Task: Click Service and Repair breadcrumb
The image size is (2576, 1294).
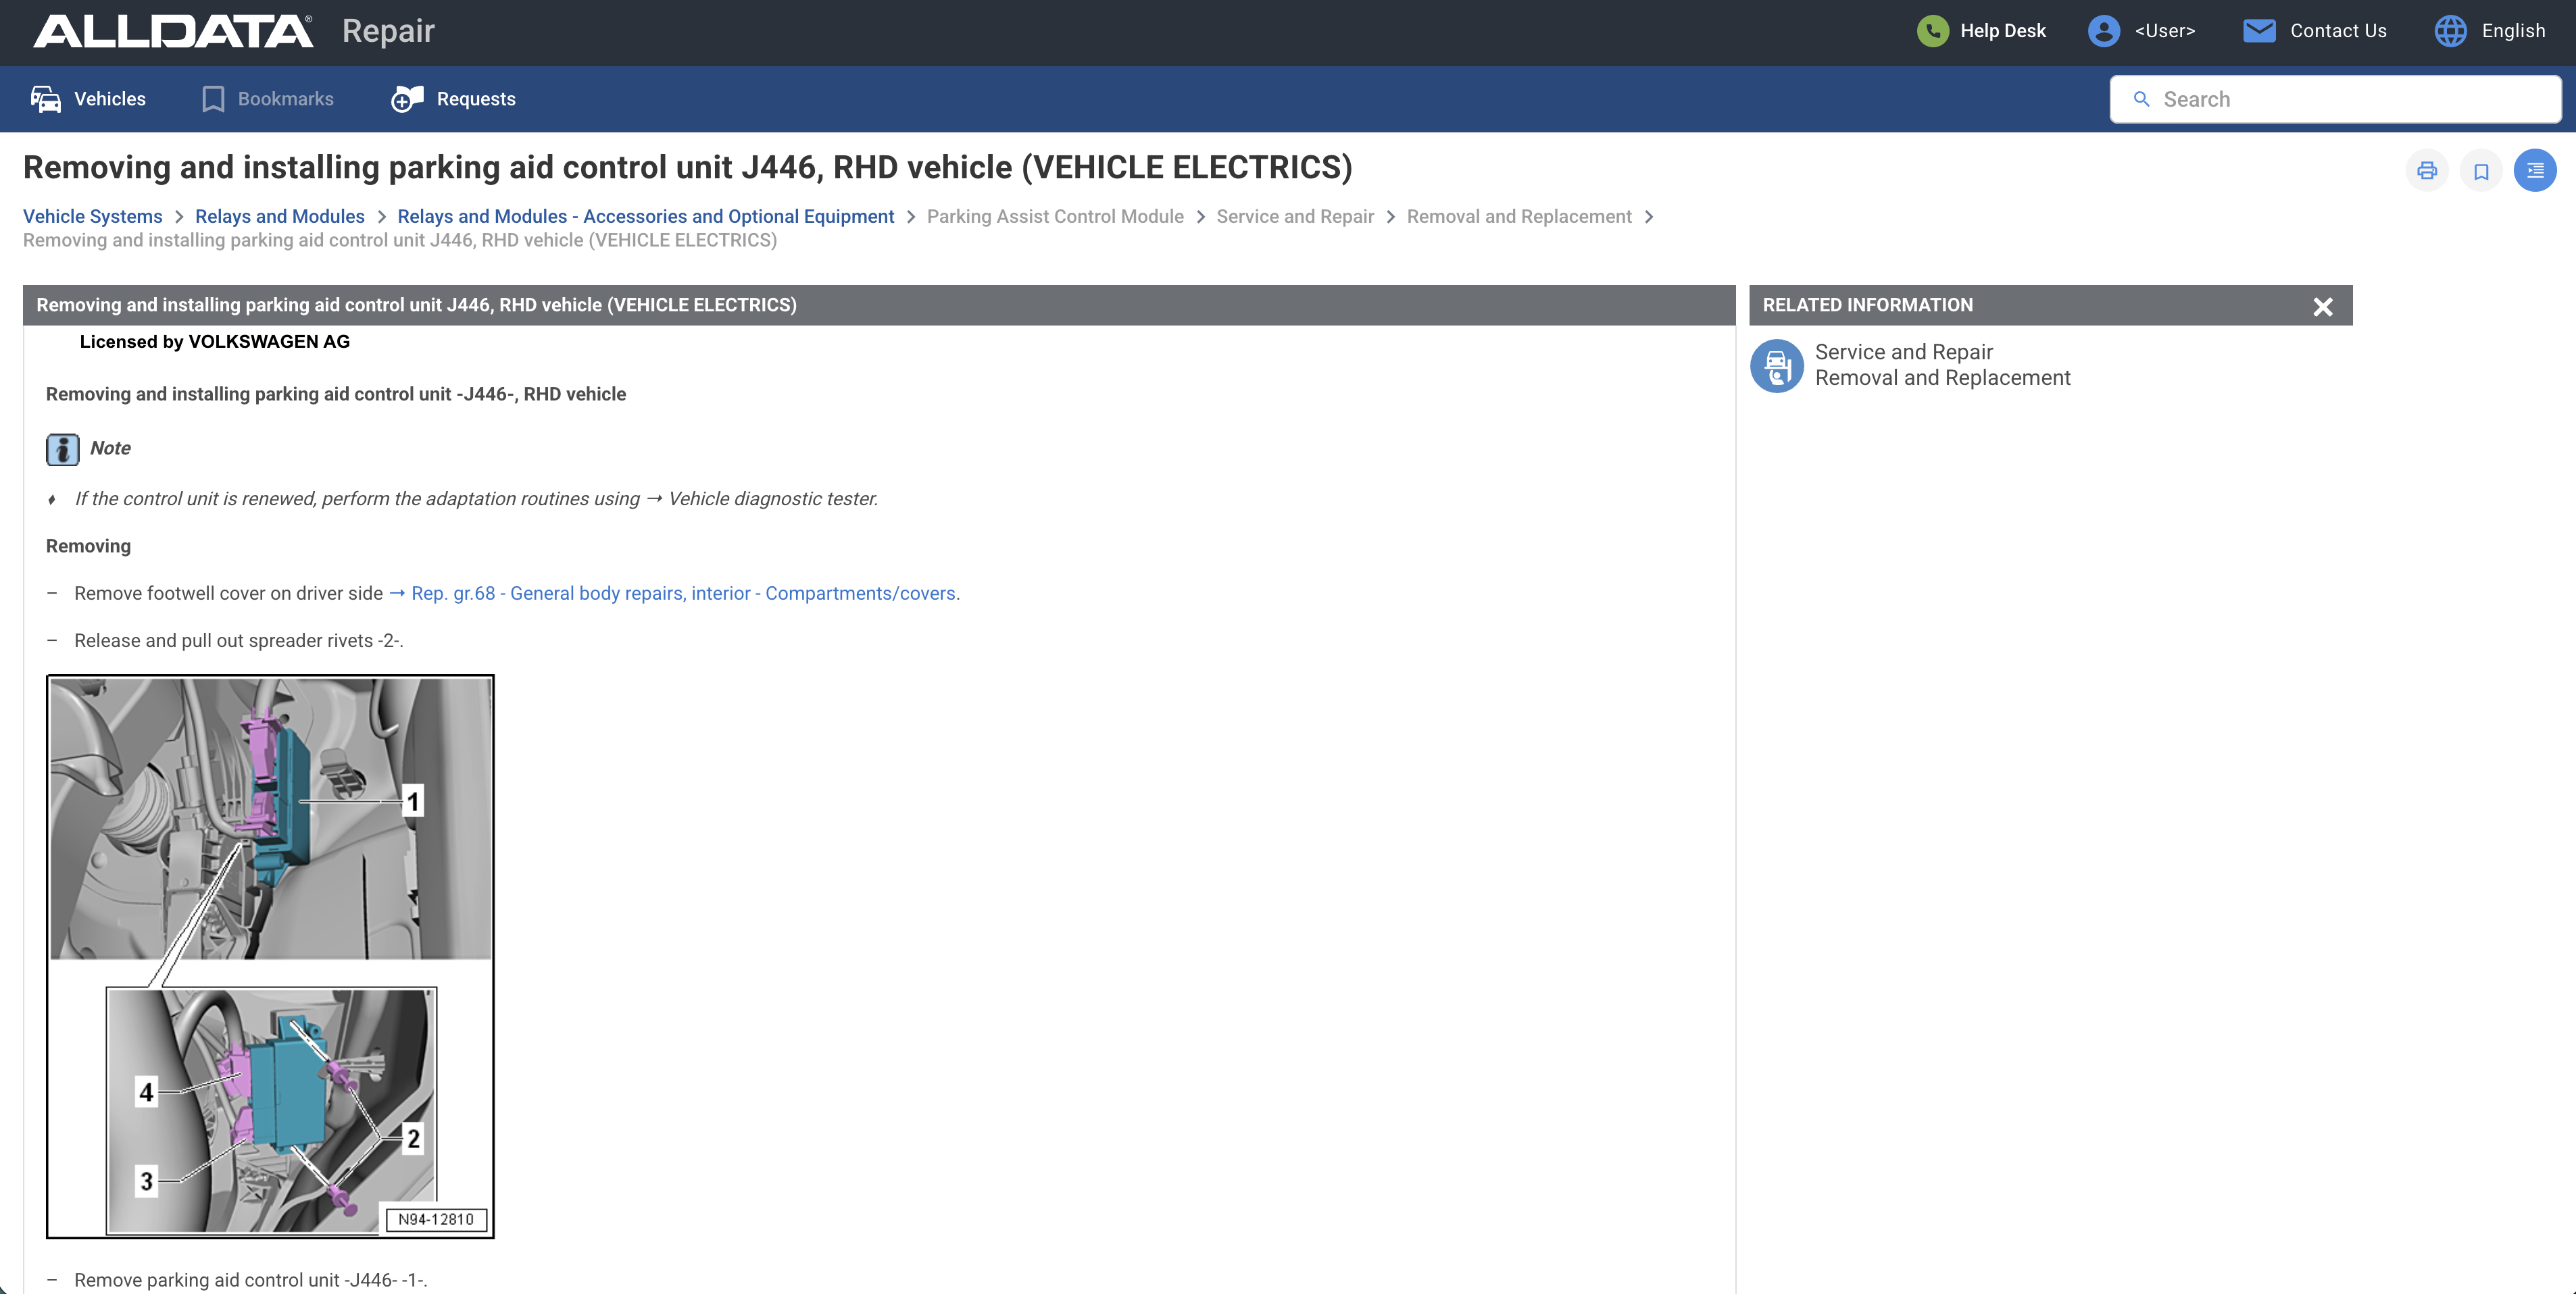Action: click(1295, 217)
